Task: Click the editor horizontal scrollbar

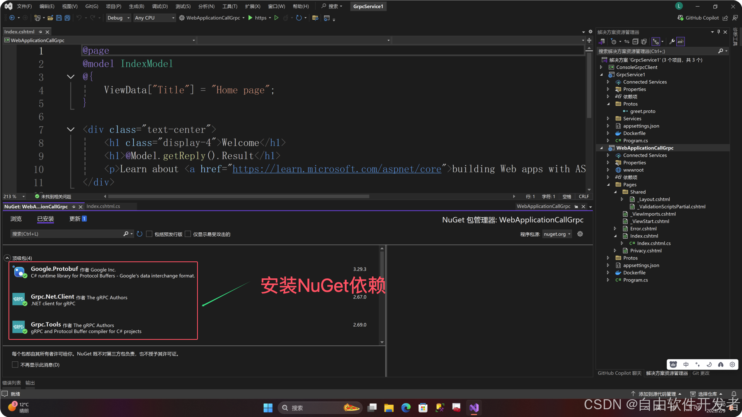Action: pos(240,196)
